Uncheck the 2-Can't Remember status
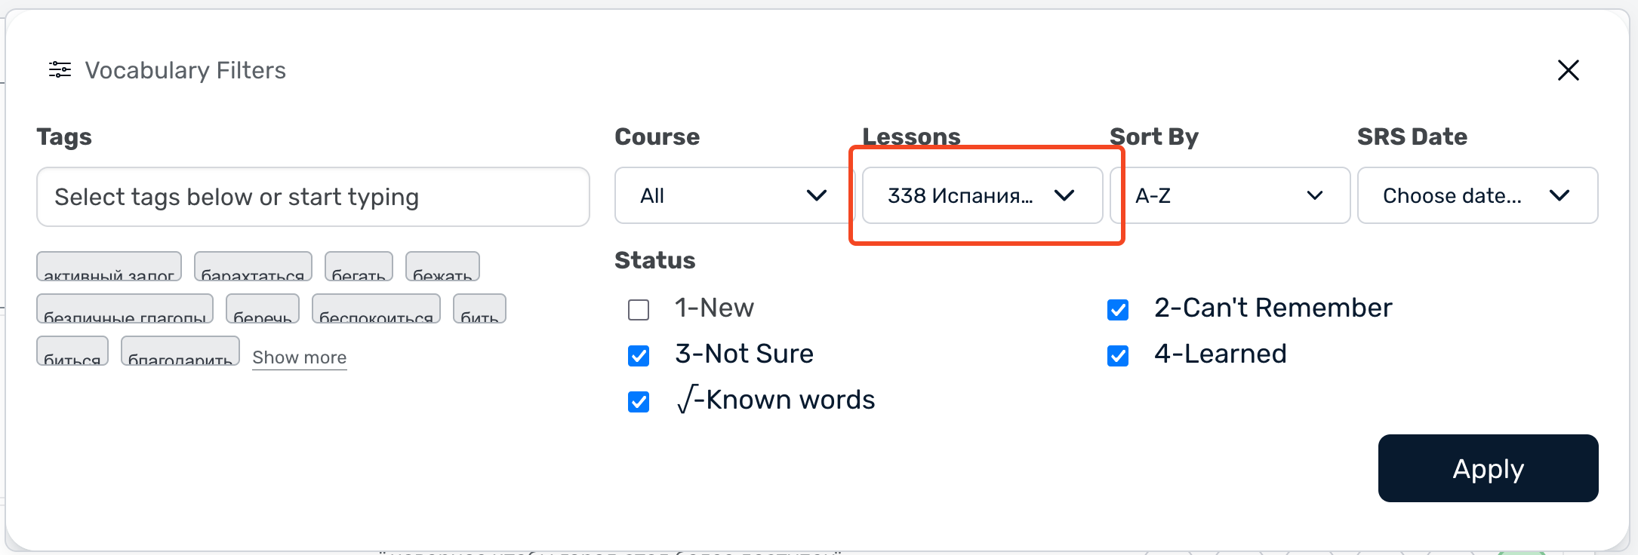The width and height of the screenshot is (1638, 555). pyautogui.click(x=1118, y=309)
